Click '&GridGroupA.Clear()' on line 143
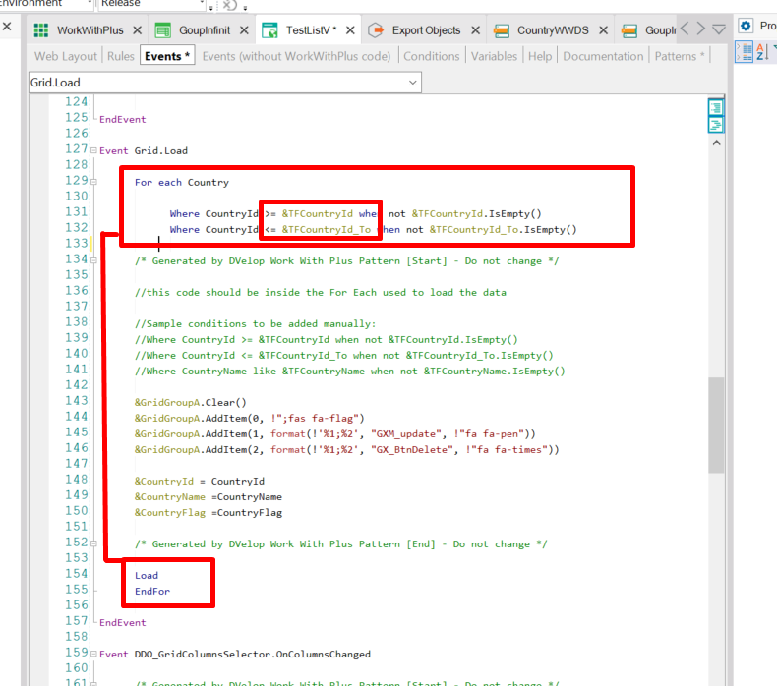 coord(190,403)
